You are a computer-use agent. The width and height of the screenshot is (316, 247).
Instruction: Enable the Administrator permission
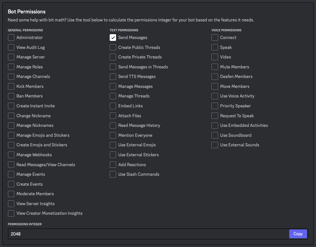(11, 37)
